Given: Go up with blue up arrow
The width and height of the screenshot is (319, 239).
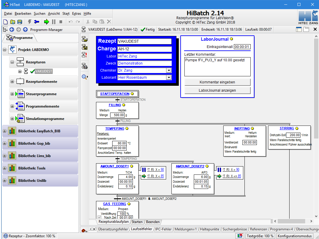Looking at the screenshot, I should point(25,29).
